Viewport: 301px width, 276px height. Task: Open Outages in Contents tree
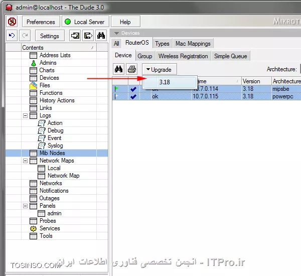tap(49, 198)
